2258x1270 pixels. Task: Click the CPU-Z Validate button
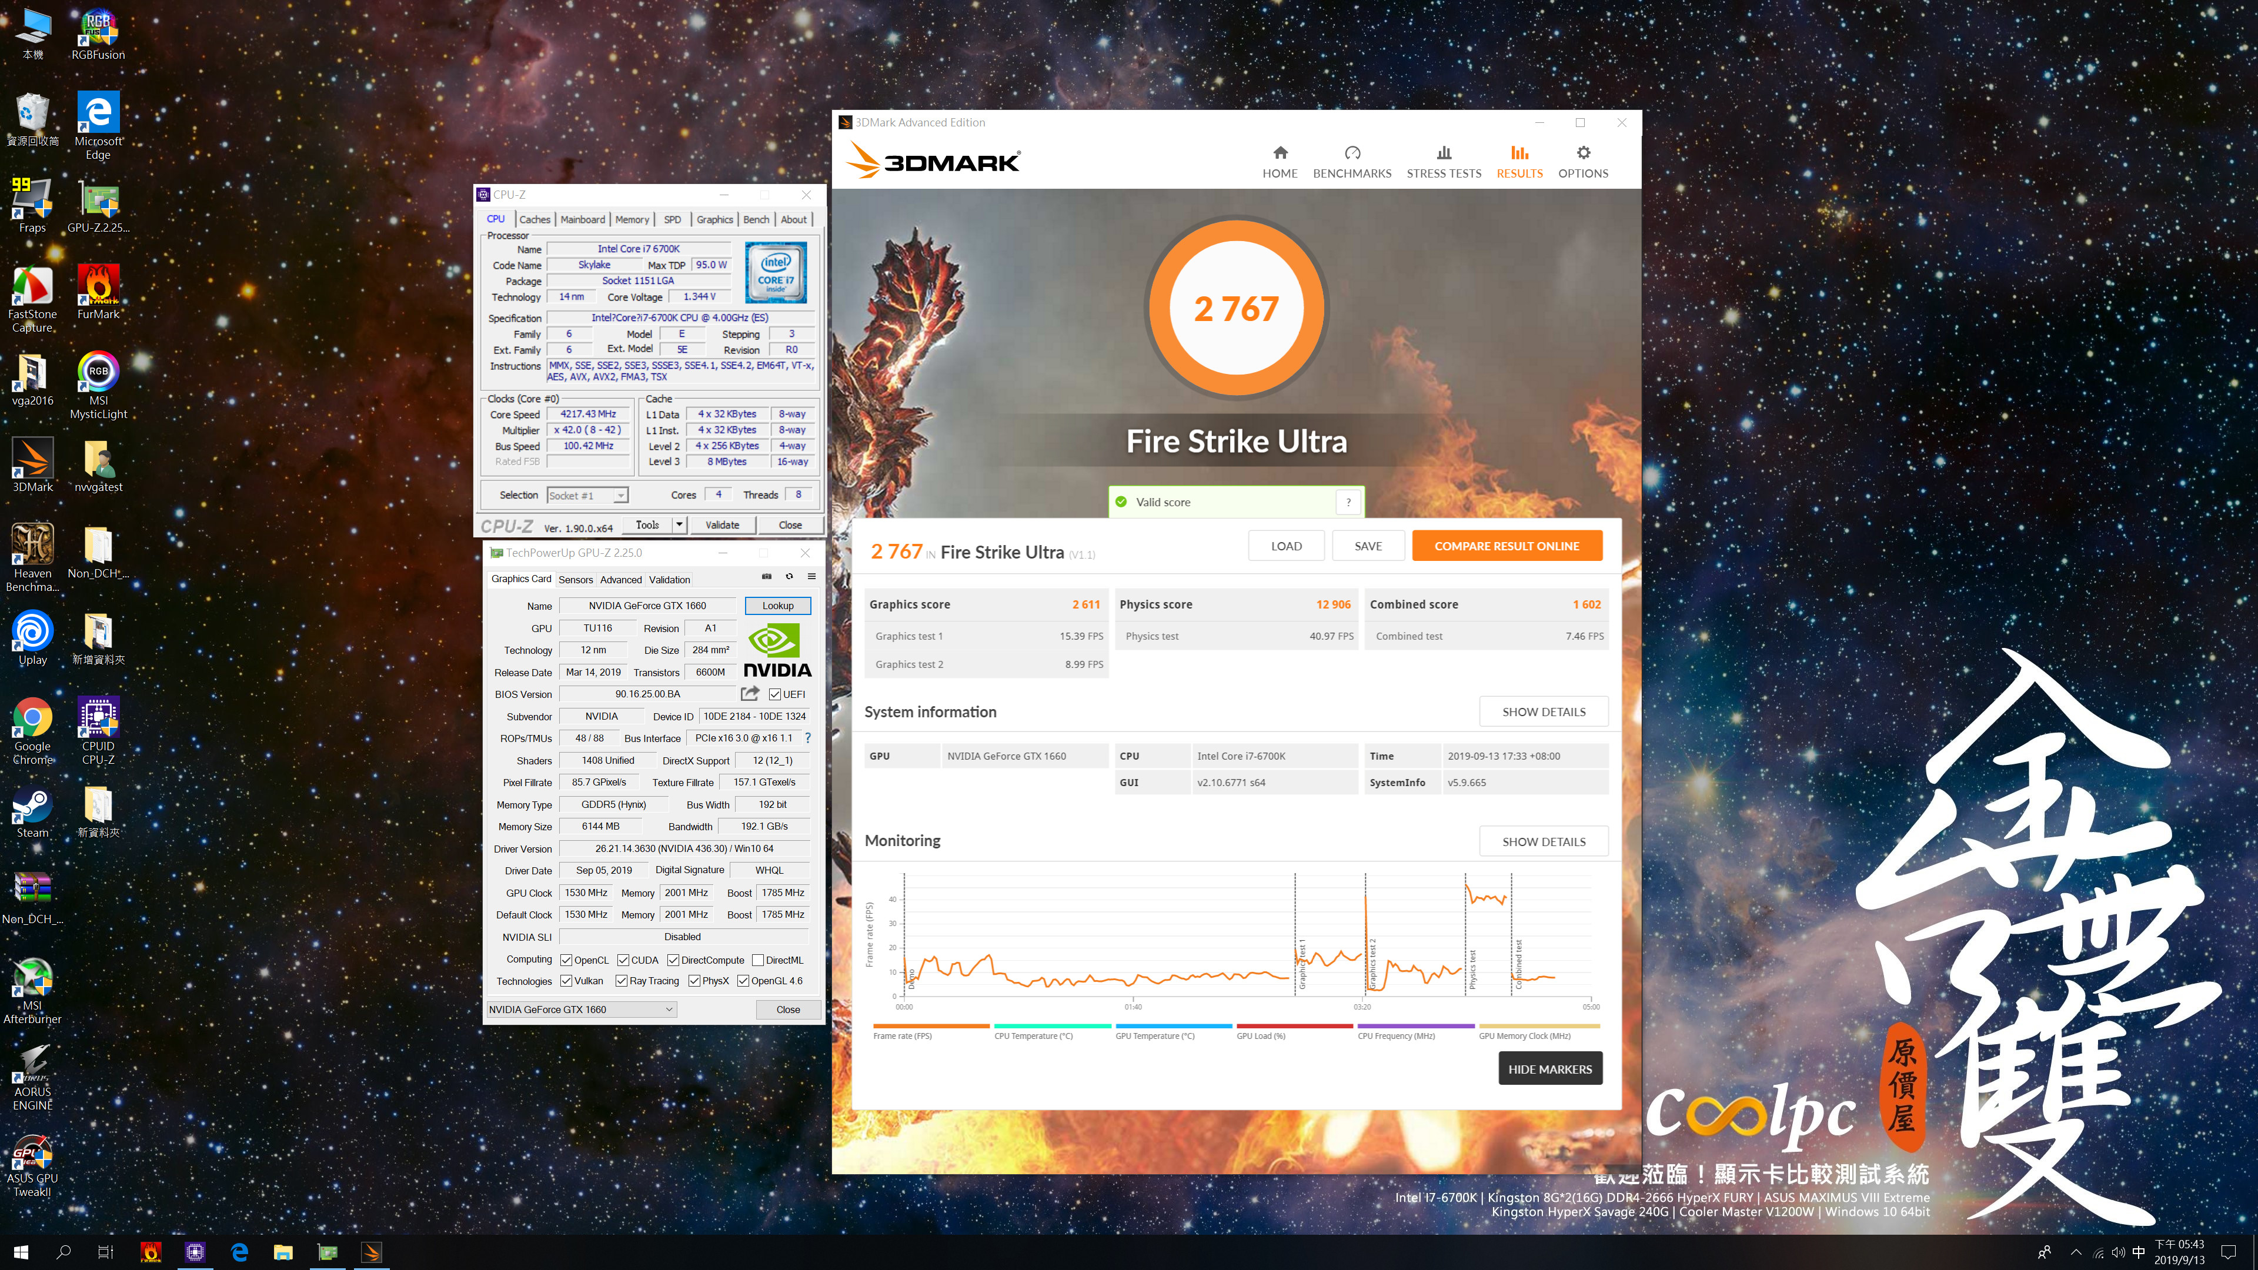tap(722, 524)
